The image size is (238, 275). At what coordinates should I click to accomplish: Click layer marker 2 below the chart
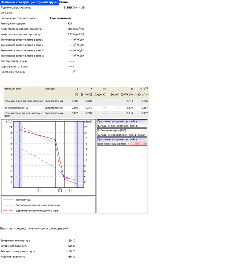pos(60,190)
